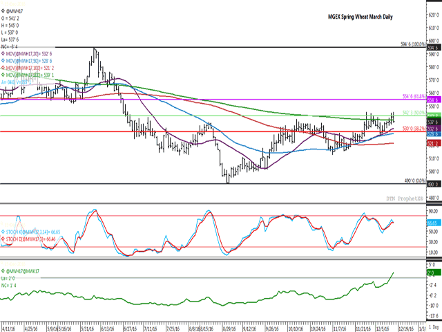Click the 90.00 stochastic axis label

pos(433,211)
